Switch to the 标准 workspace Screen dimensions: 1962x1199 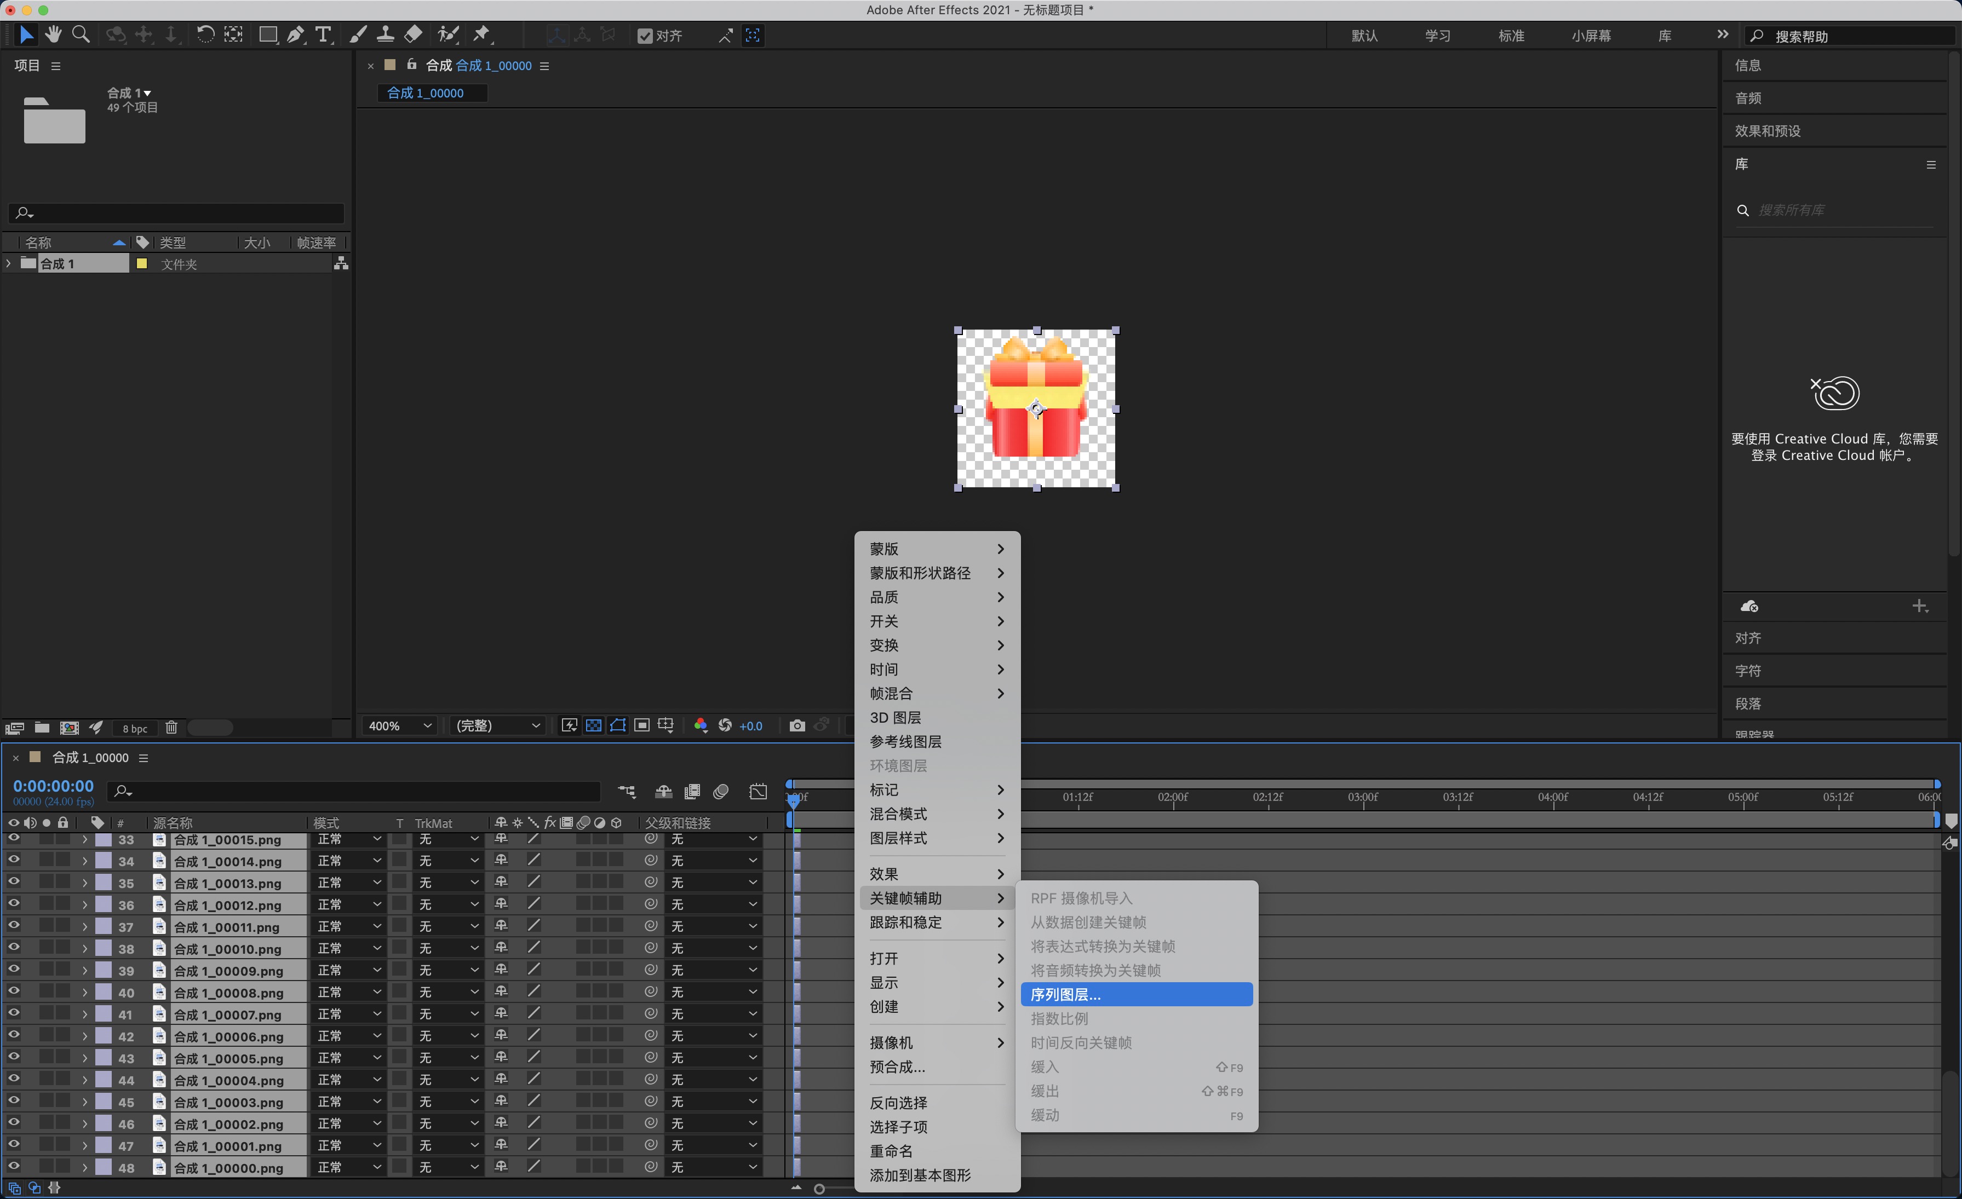(x=1511, y=36)
